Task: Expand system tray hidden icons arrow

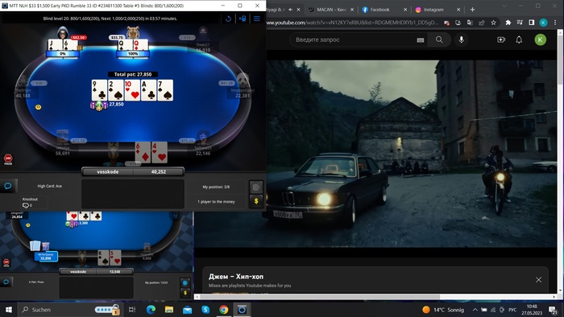Action: (475, 310)
